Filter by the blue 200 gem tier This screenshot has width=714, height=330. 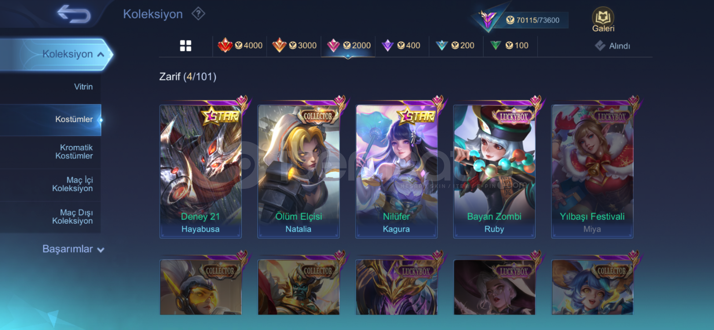click(455, 46)
